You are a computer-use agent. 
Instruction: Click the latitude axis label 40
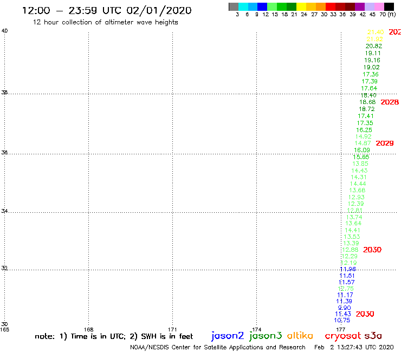[x=4, y=31]
